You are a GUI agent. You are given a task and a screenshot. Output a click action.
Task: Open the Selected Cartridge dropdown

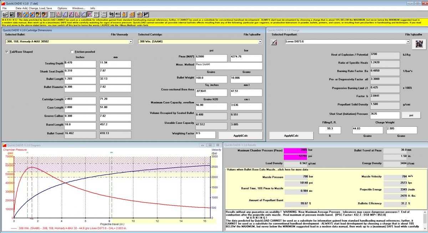coord(260,42)
